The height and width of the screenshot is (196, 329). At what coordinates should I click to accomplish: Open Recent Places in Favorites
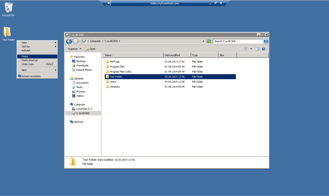coord(84,70)
